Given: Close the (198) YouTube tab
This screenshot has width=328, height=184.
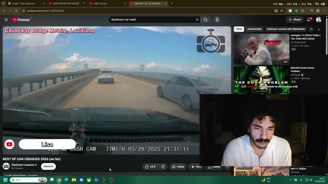Looking at the screenshot, I should click(125, 4).
